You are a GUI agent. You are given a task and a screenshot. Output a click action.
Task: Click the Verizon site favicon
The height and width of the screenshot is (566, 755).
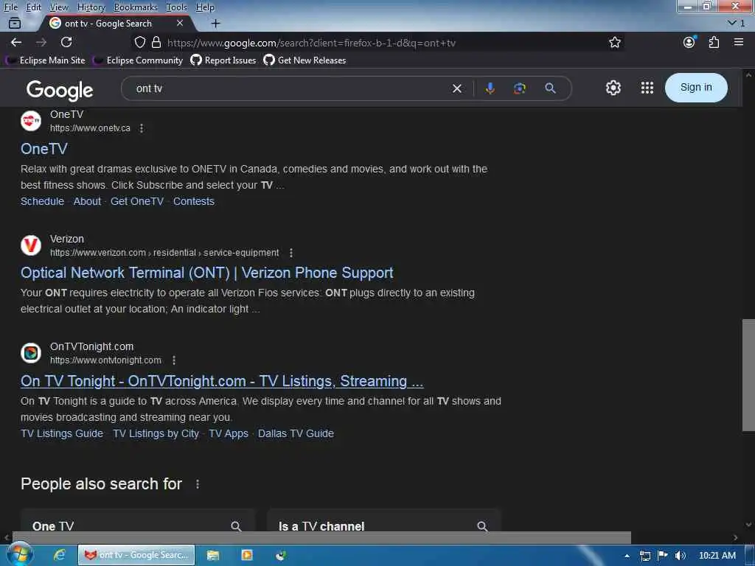coord(31,245)
